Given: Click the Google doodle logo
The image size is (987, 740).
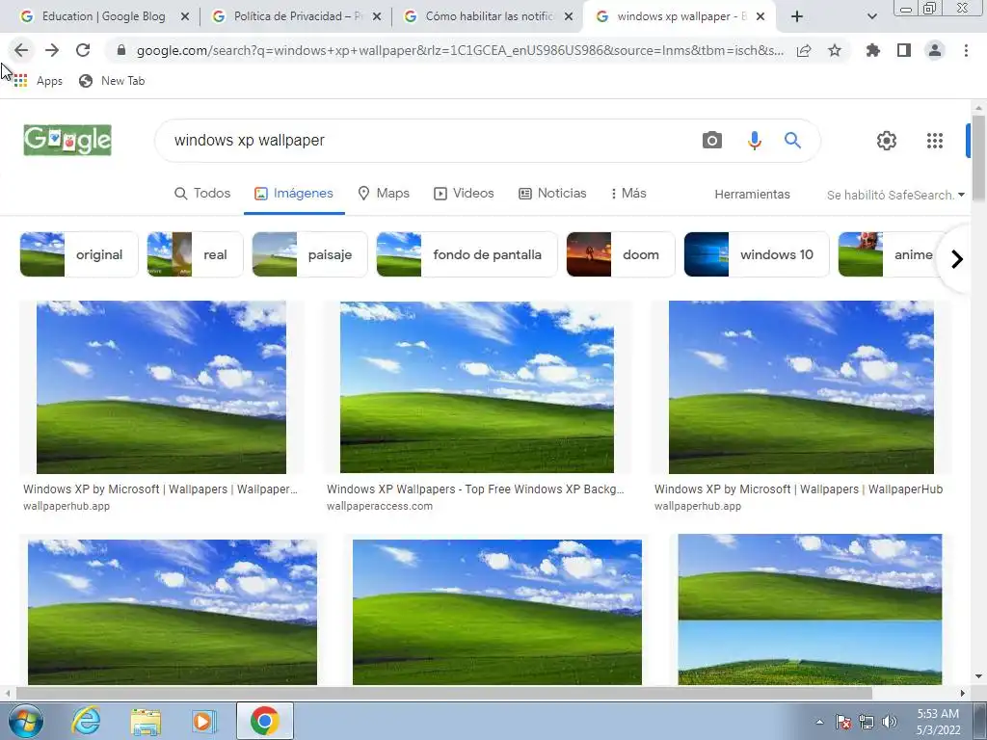Looking at the screenshot, I should 67,140.
